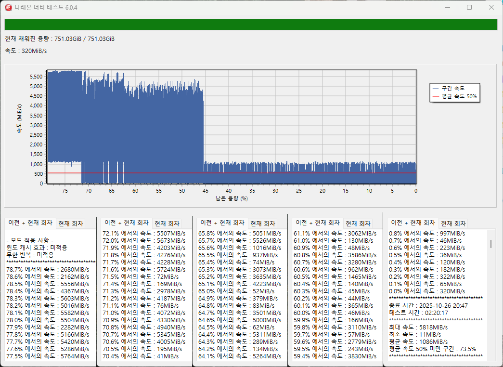Image resolution: width=503 pixels, height=367 pixels.
Task: Click the 현재 채워진 용량 capacity label
Action: [x=60, y=39]
